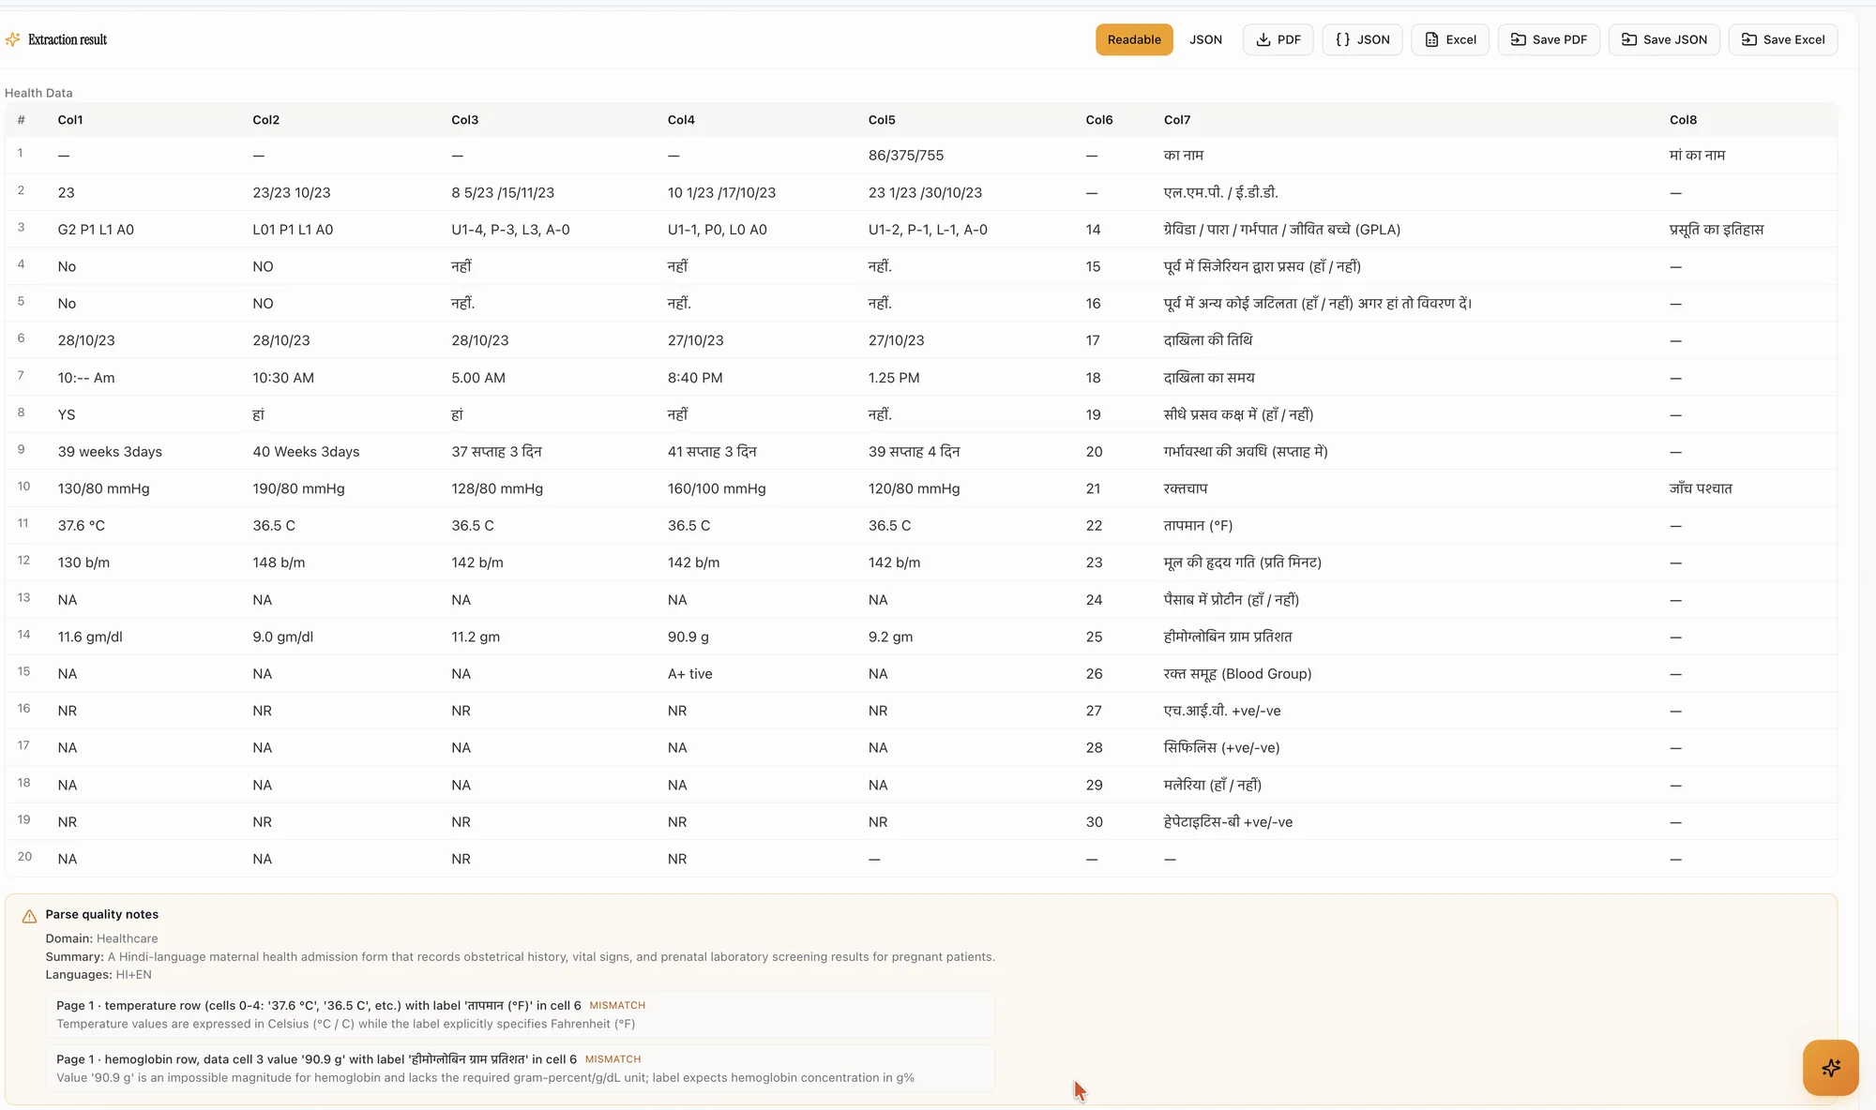Select the cell 'U1-4, P-3, L3, A-0'

coord(510,230)
